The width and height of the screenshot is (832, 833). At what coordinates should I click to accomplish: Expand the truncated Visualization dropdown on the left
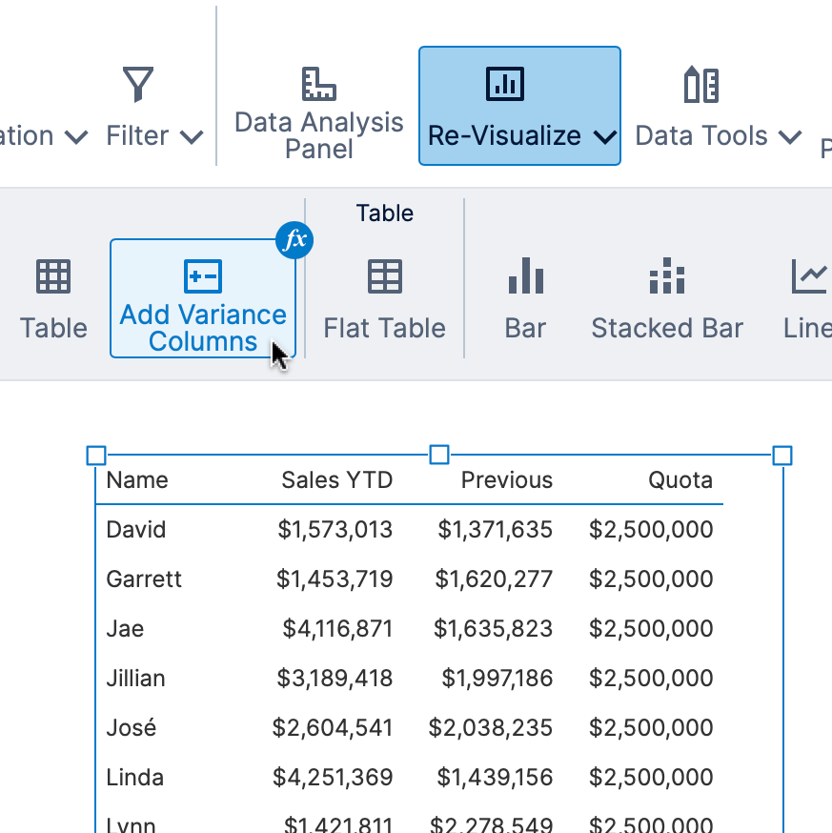tap(76, 136)
